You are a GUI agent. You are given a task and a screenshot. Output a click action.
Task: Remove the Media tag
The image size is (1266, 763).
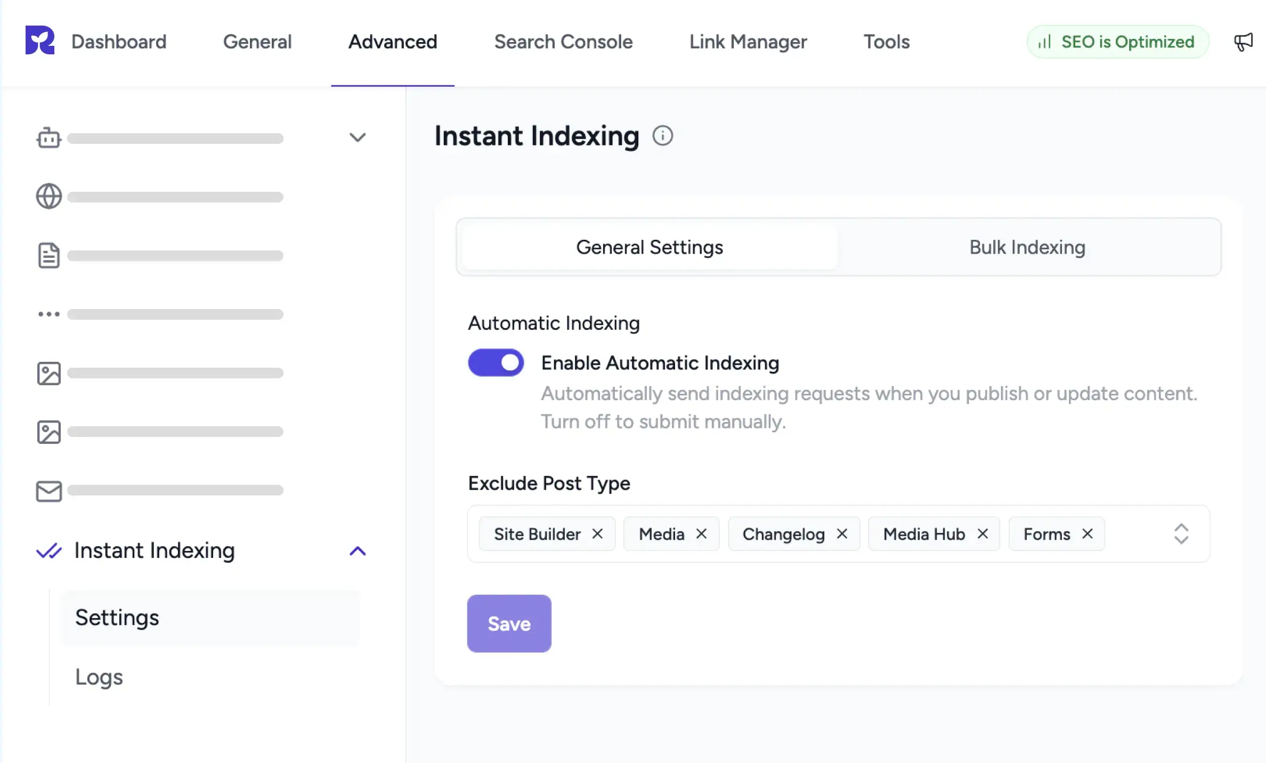701,533
